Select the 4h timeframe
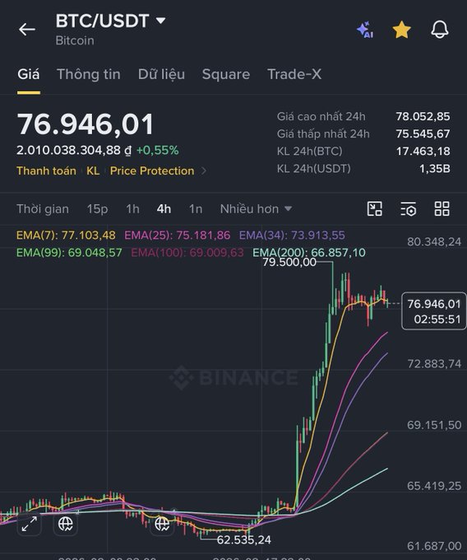 pyautogui.click(x=164, y=209)
